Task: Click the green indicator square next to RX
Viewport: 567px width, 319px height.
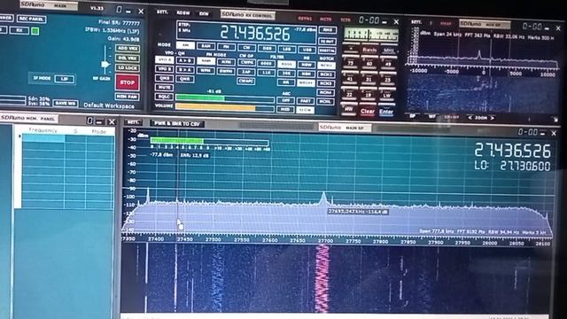Action: point(35,31)
